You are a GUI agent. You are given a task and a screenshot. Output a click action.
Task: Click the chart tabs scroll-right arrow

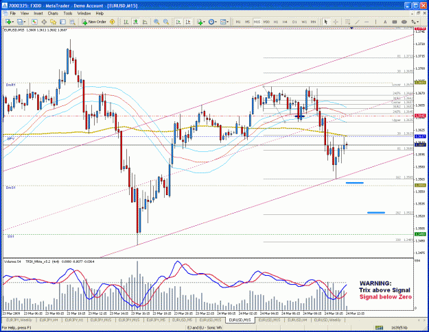tap(424, 320)
